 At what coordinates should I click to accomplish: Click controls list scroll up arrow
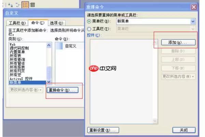155,42
